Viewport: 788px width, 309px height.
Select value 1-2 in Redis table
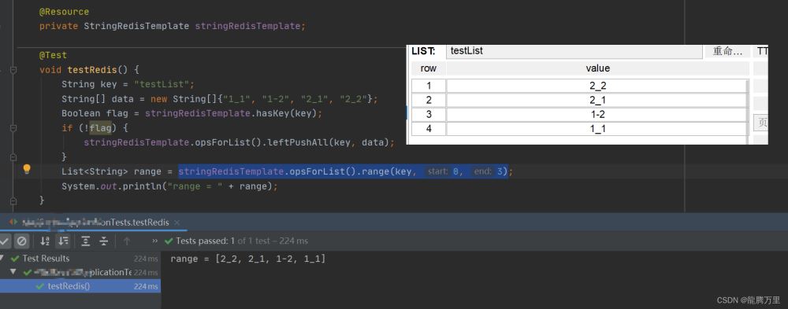coord(597,114)
